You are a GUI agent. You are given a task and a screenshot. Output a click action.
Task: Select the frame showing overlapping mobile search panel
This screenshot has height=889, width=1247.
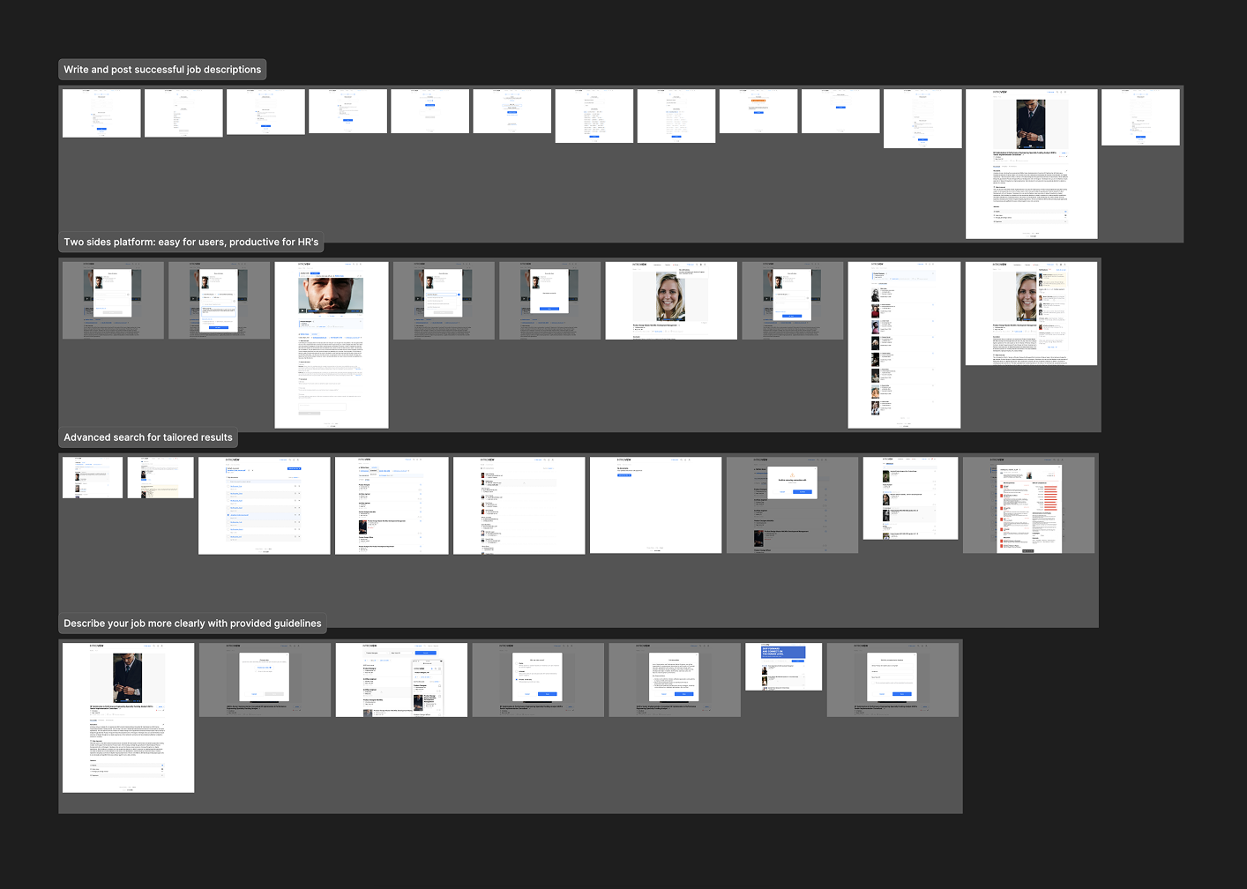point(401,680)
